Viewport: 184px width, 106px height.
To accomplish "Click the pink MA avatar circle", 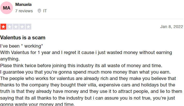I will point(6,8).
